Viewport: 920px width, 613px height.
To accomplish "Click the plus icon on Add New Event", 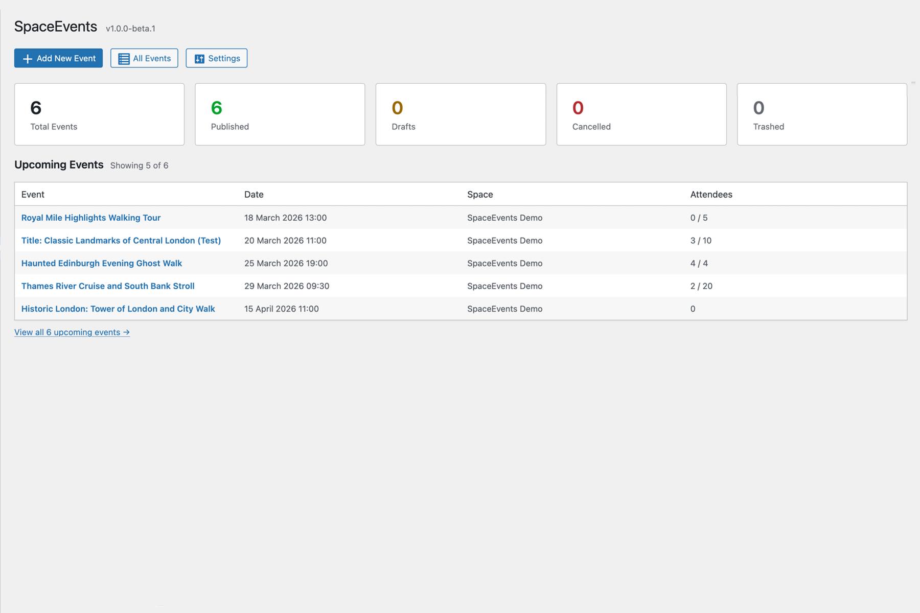I will coord(28,59).
